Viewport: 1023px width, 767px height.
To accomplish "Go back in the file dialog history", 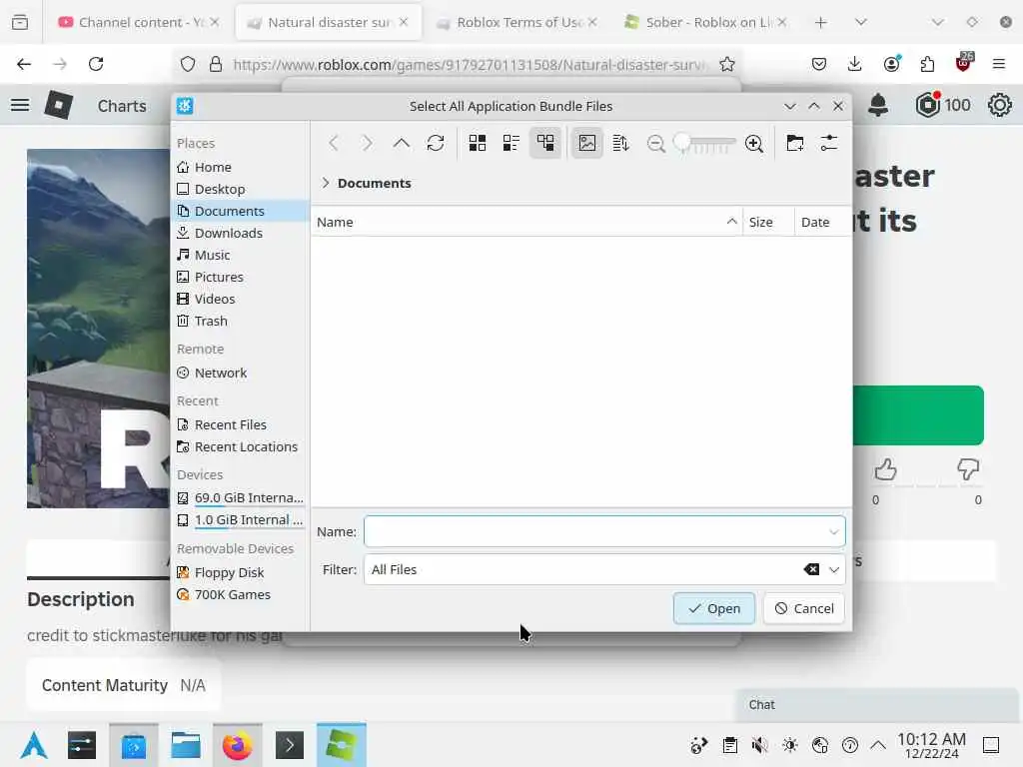I will tap(334, 143).
